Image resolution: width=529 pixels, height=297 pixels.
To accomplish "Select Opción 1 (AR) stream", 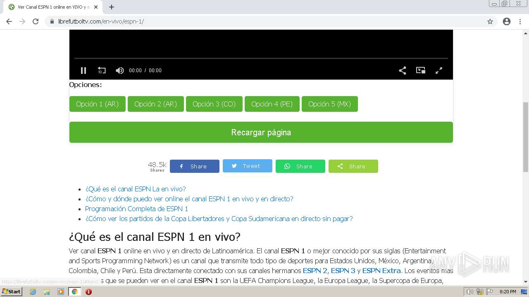I will (x=98, y=104).
